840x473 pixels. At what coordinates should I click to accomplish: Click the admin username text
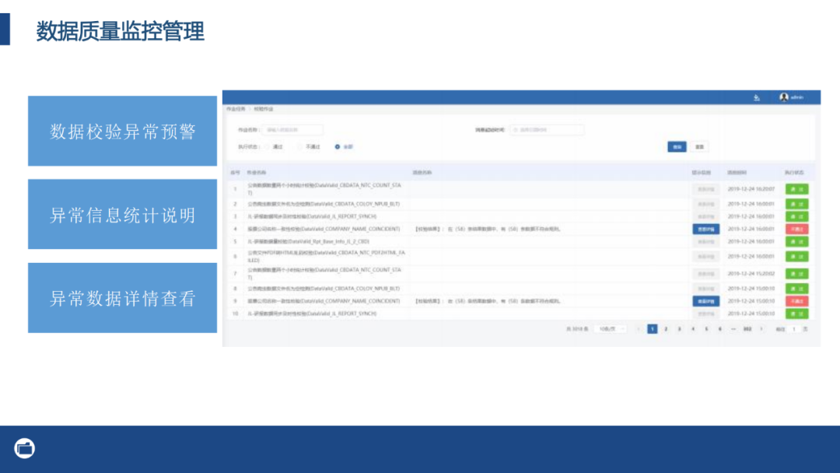tap(797, 97)
